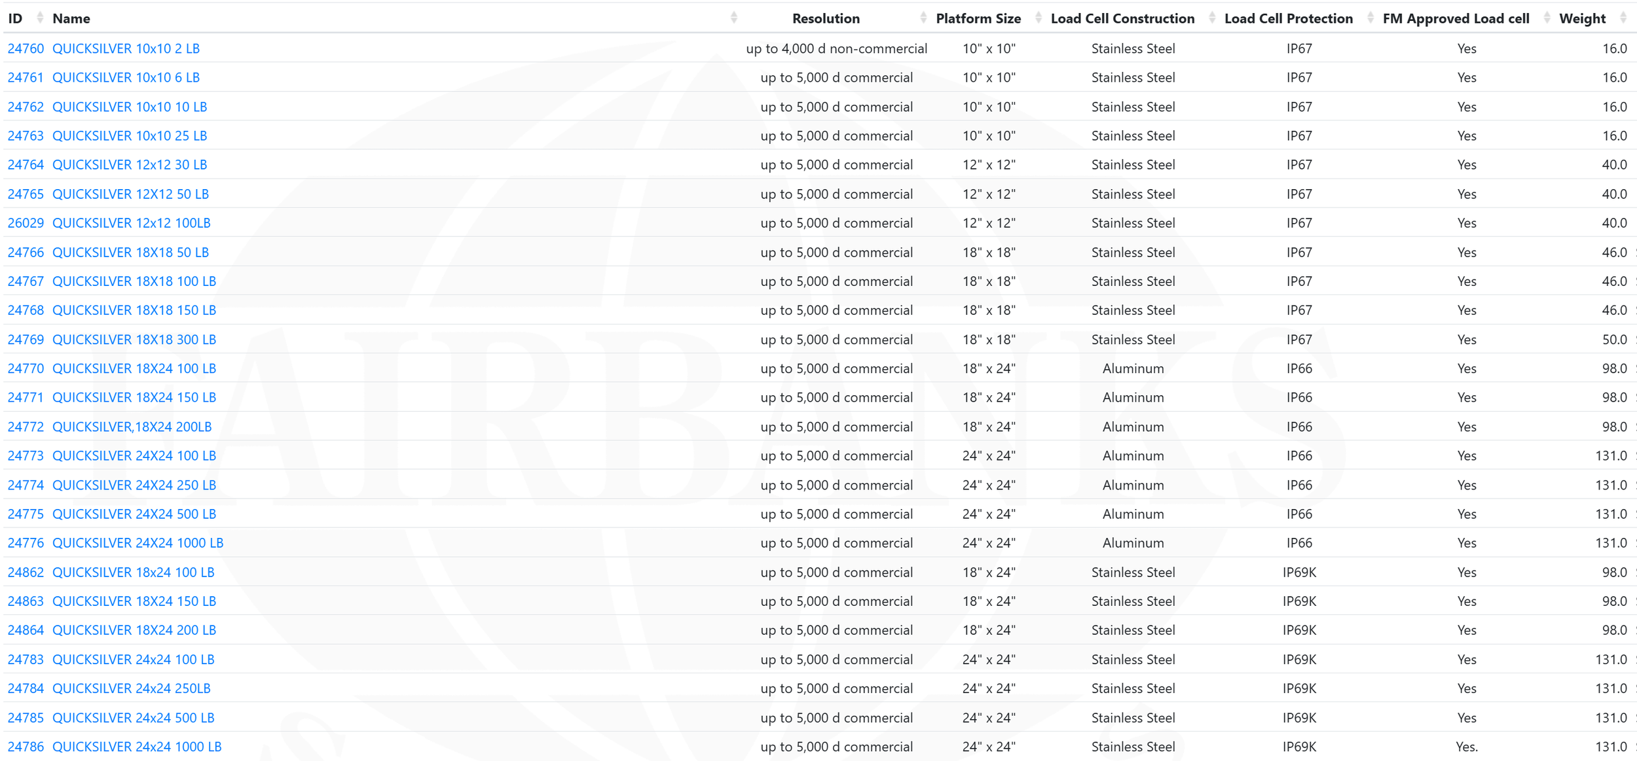
Task: Open QUICKSILVER,18X24 200LB link
Action: [132, 427]
